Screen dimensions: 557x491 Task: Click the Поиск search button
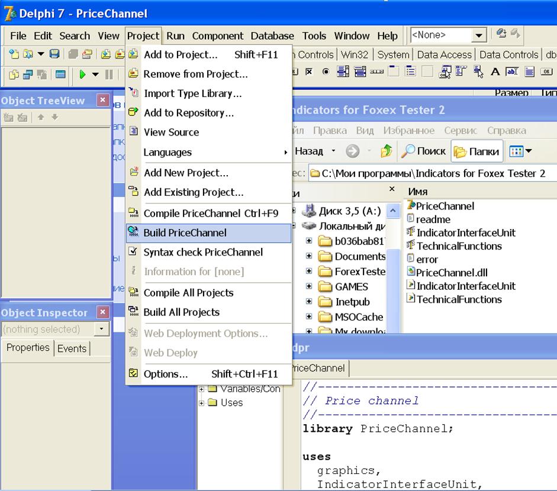coord(424,151)
